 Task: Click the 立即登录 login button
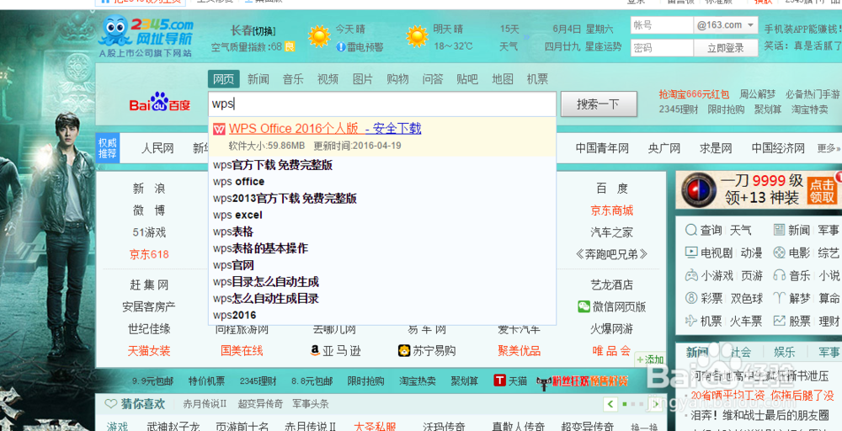(726, 48)
